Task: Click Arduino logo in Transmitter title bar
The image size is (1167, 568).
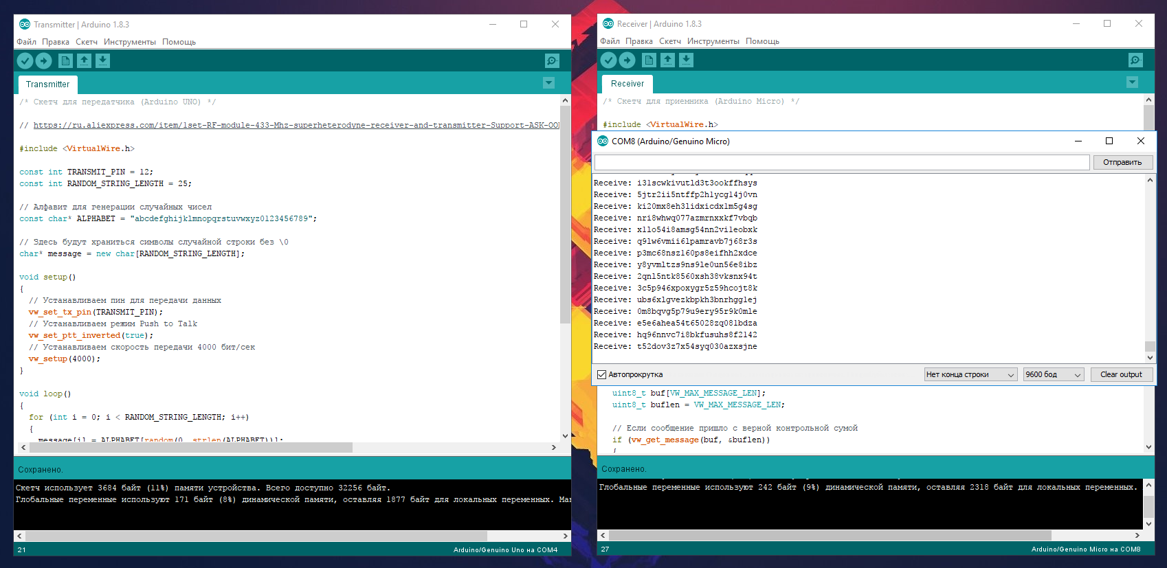Action: tap(25, 24)
